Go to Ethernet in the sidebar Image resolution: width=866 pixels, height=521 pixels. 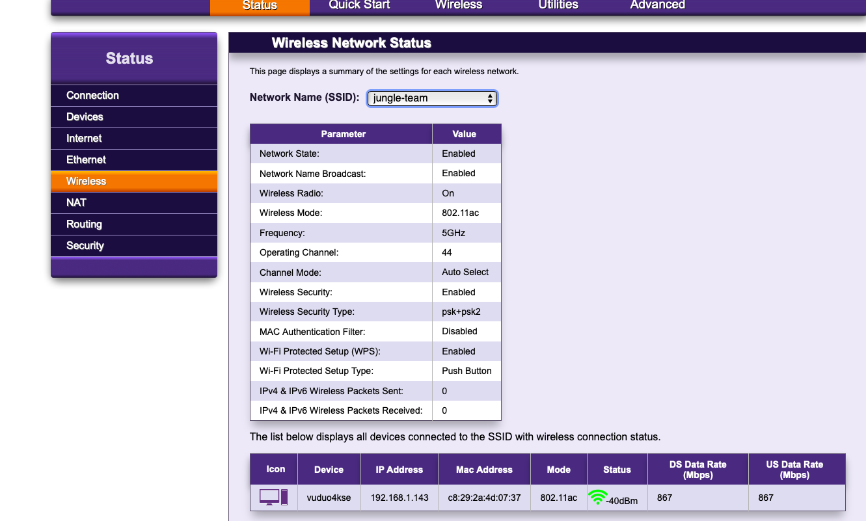86,160
